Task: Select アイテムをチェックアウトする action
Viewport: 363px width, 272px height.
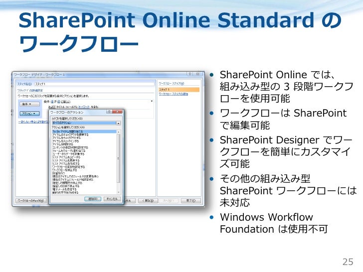Action: click(x=67, y=138)
